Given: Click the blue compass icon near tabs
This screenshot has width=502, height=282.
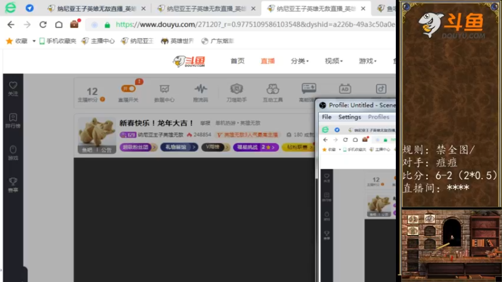Looking at the screenshot, I should pos(29,8).
